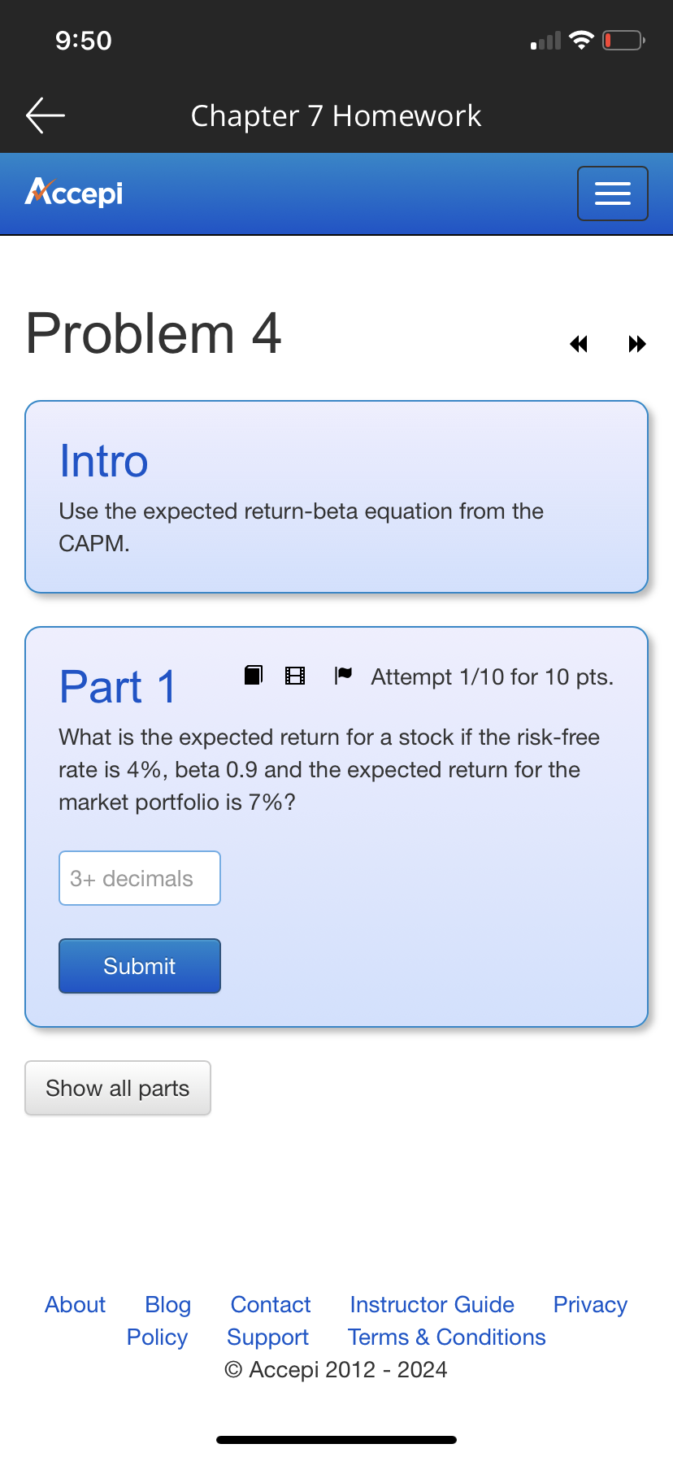Viewport: 673px width, 1457px height.
Task: Open the textbook book icon
Action: (x=254, y=675)
